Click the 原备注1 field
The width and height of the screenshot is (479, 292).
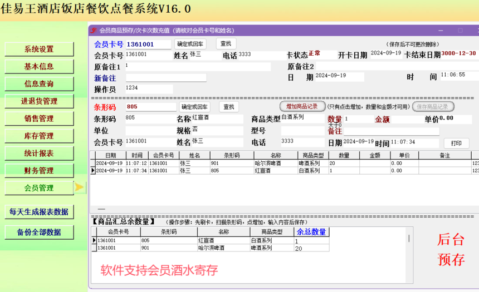tap(198, 67)
